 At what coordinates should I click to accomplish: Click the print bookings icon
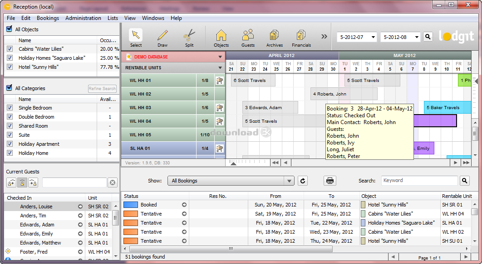click(x=330, y=181)
